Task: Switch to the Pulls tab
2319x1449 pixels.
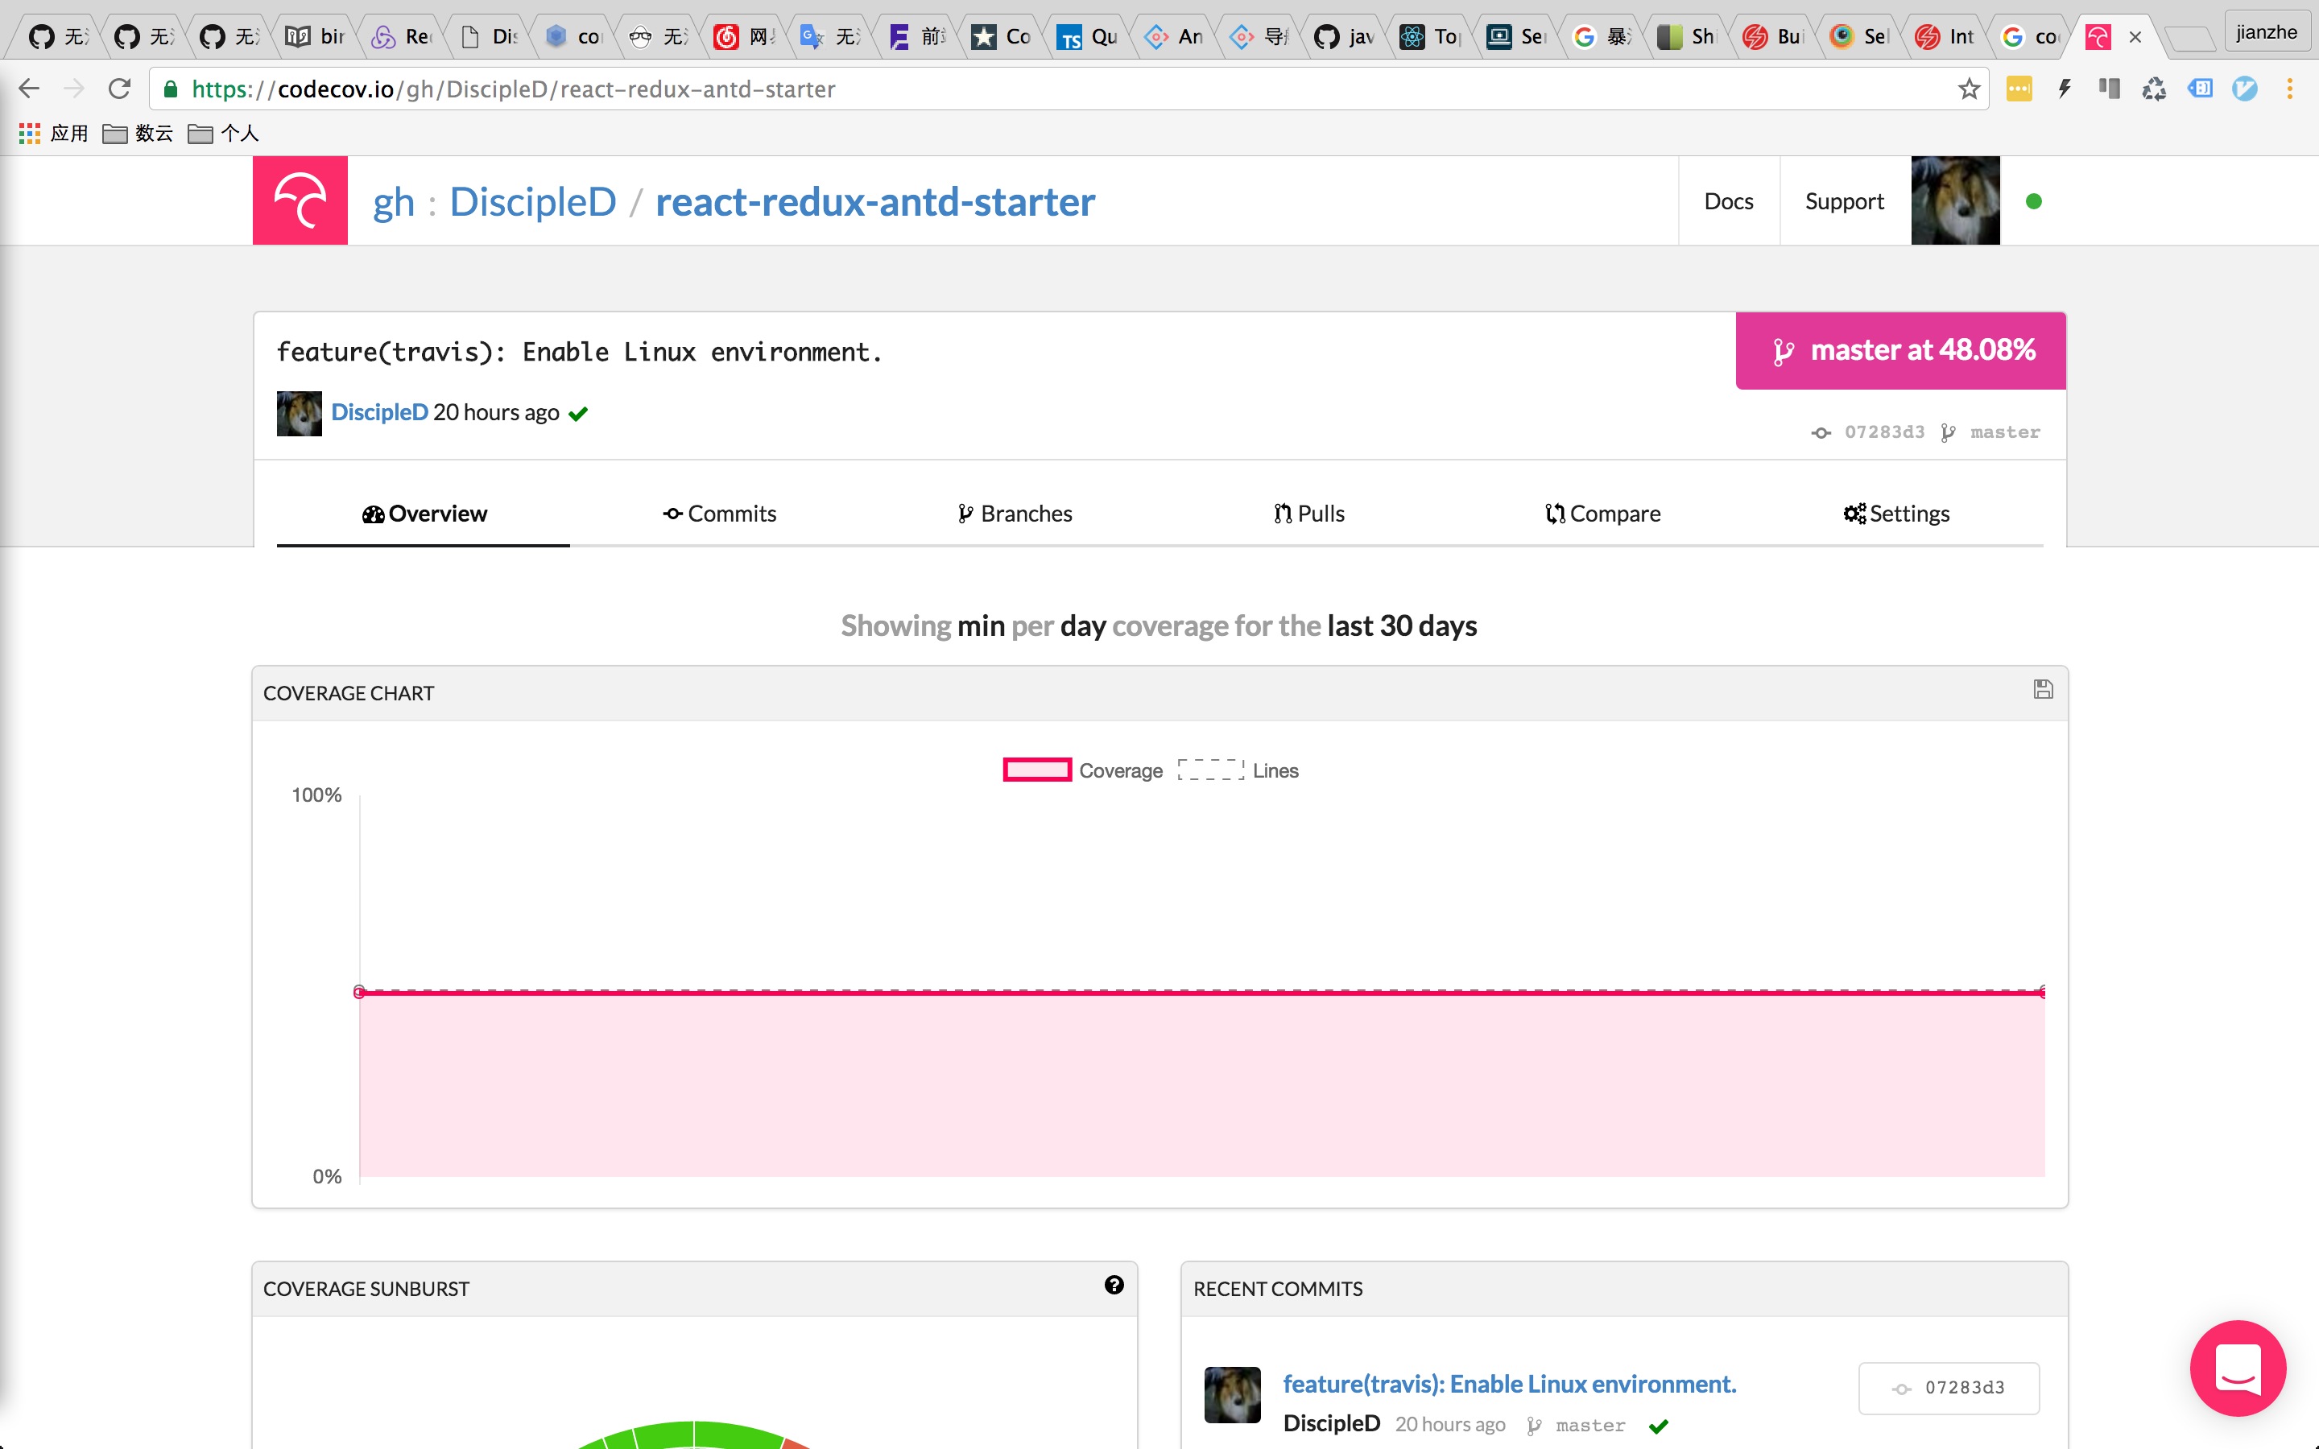Action: [1309, 514]
